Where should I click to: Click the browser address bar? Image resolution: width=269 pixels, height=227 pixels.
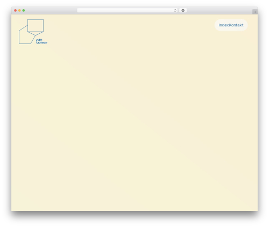tap(128, 11)
